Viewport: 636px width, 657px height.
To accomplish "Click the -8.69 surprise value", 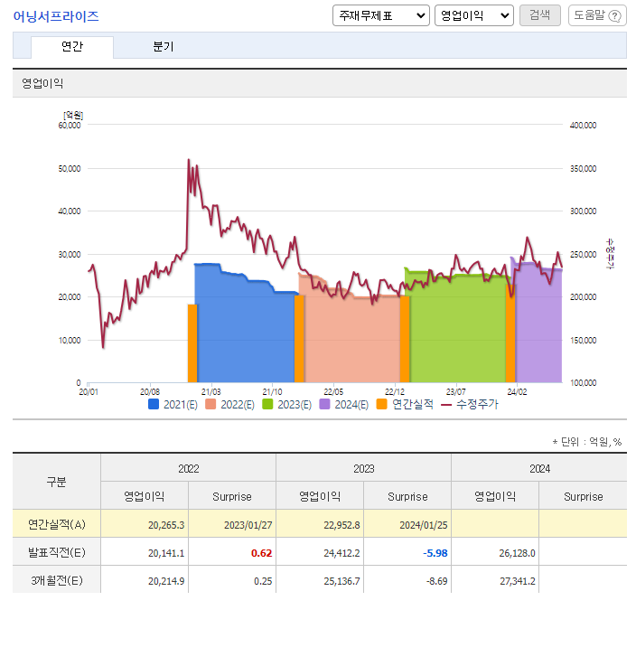I will click(436, 581).
